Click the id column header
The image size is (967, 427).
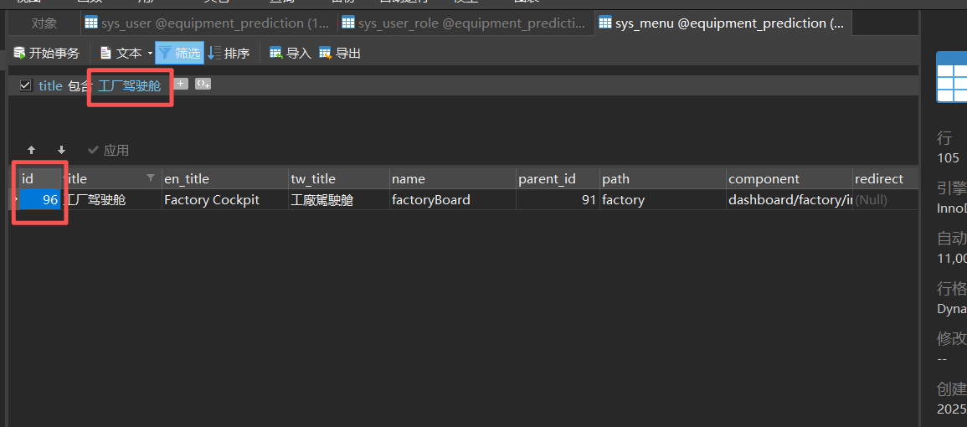tap(39, 179)
